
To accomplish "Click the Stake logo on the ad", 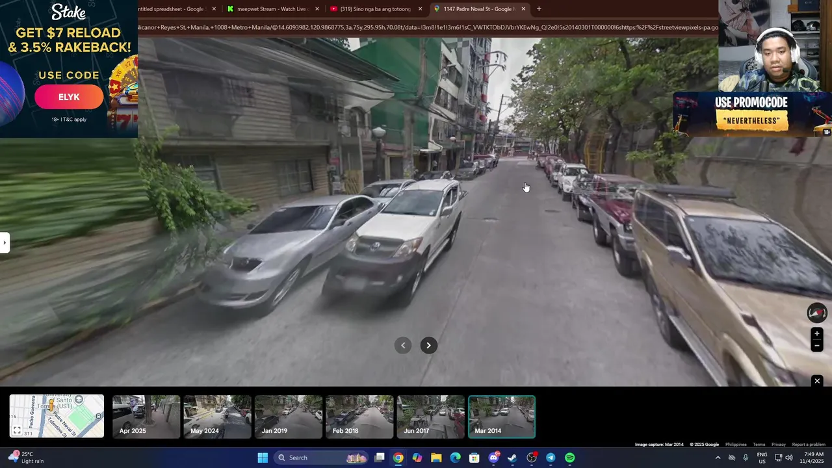I will point(69,12).
